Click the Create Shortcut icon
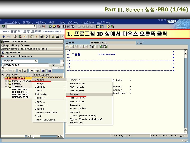The height and width of the screenshot is (143, 190). tap(102, 26)
